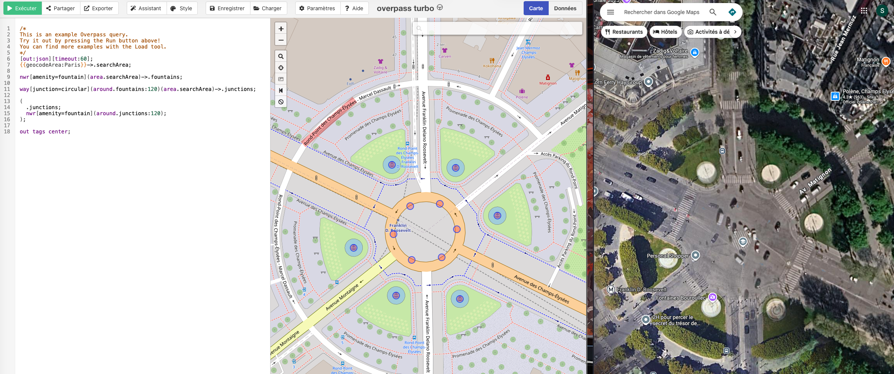Open the Google apps grid

(x=864, y=11)
